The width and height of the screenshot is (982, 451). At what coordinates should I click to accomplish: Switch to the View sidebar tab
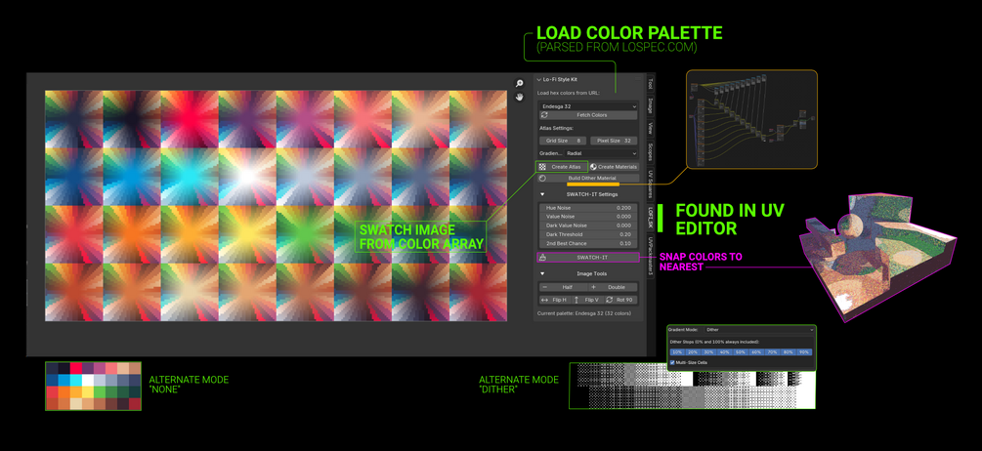coord(651,129)
